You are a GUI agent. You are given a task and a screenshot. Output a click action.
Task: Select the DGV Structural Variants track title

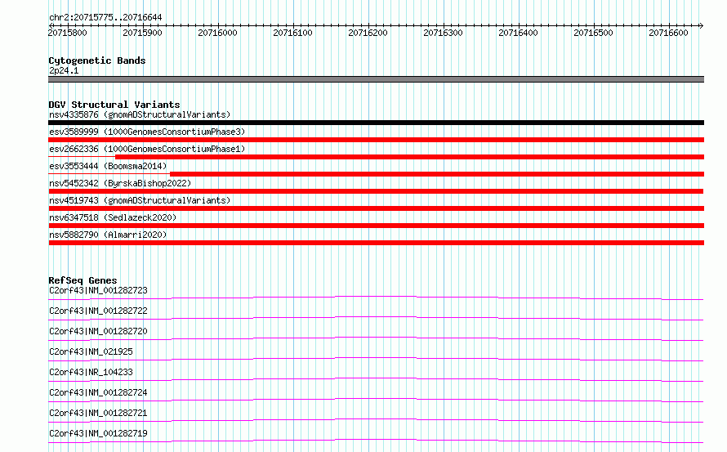114,105
